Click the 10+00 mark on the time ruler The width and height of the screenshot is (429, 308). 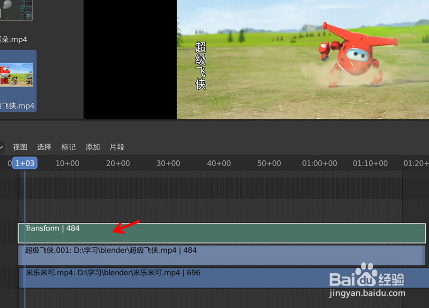pyautogui.click(x=68, y=163)
